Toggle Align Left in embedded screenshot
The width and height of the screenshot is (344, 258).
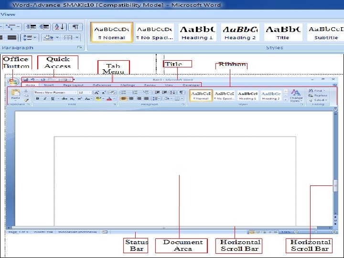[124, 99]
